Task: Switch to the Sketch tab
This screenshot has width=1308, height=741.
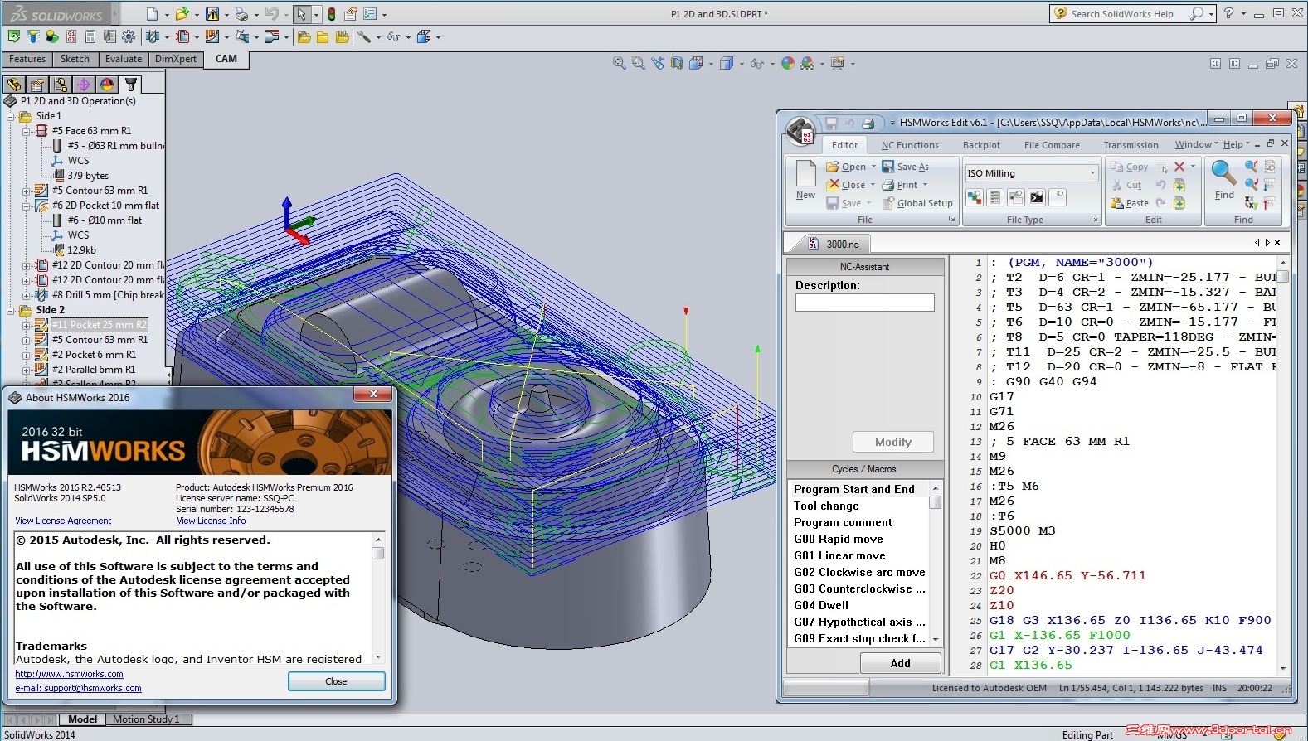Action: (75, 60)
